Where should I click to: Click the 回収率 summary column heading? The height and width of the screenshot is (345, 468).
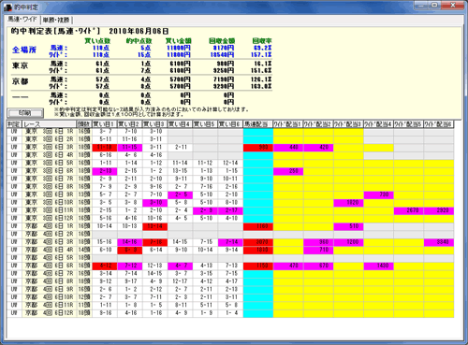[x=262, y=41]
